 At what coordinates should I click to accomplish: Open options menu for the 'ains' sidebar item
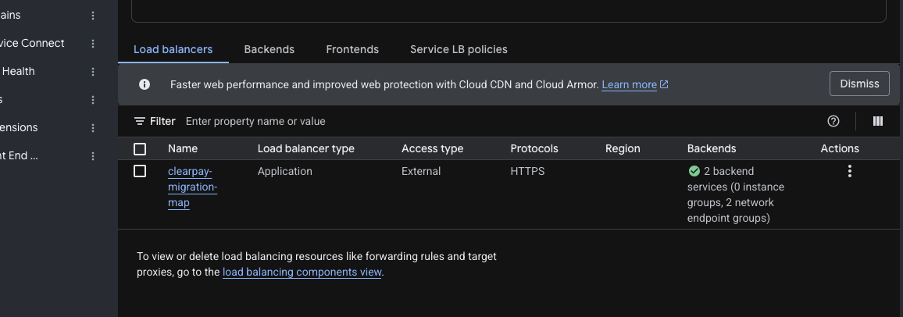93,16
